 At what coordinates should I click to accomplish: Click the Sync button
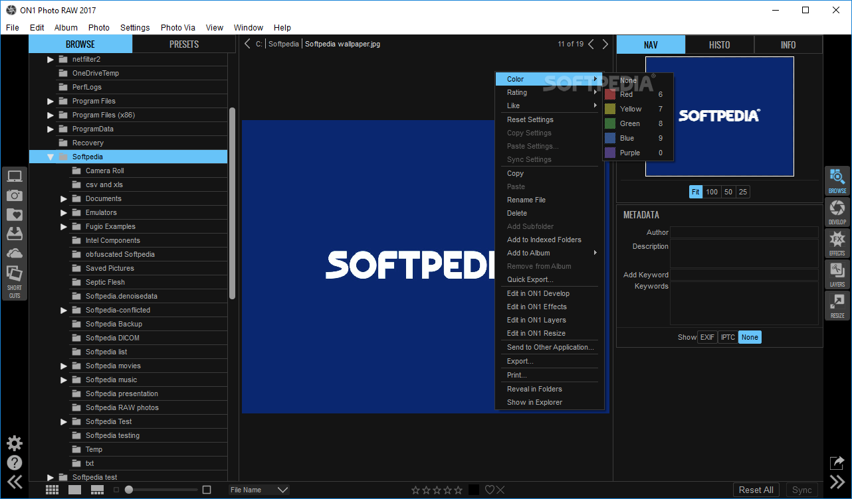tap(802, 490)
